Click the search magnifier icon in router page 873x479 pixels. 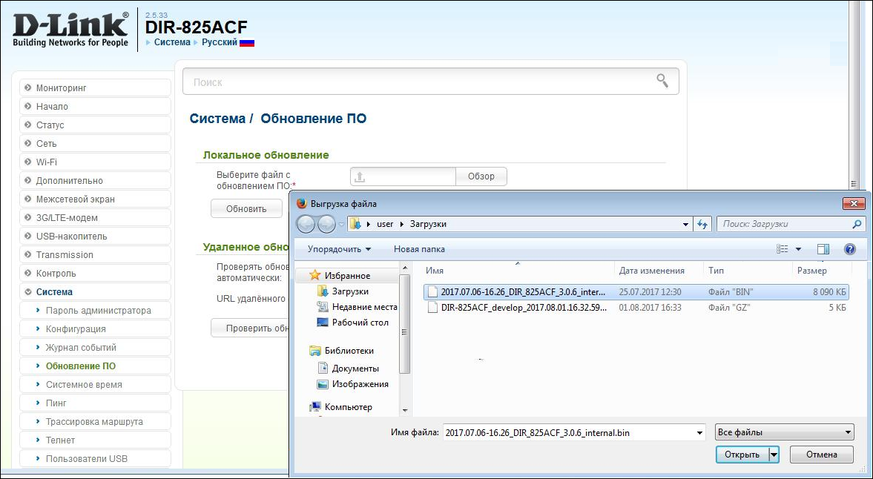point(662,81)
